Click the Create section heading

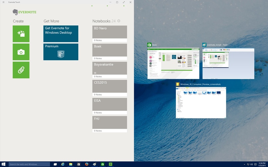(x=18, y=21)
